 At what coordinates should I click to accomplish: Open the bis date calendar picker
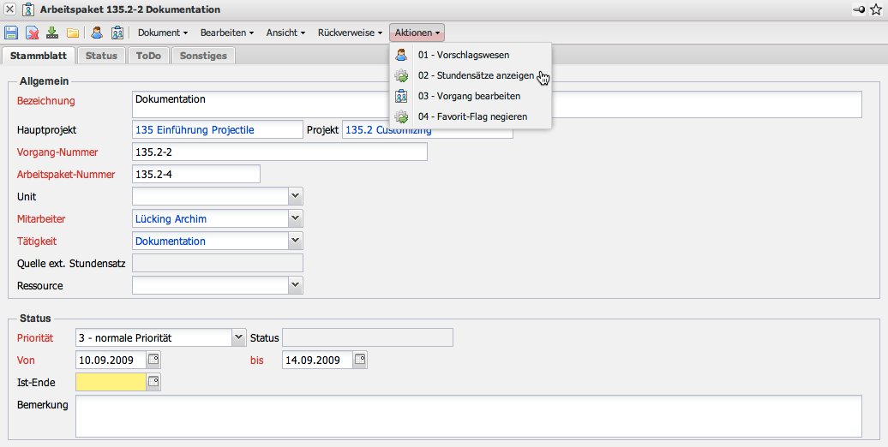(x=360, y=360)
